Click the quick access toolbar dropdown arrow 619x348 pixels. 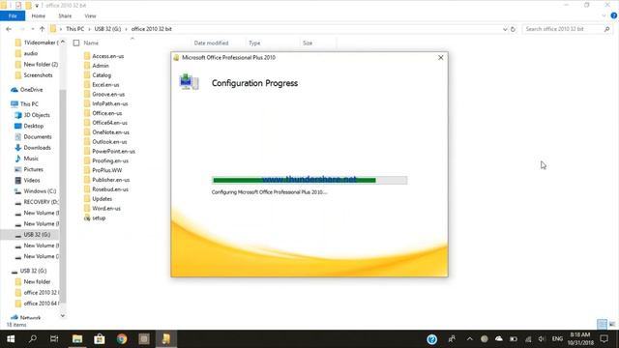click(37, 6)
